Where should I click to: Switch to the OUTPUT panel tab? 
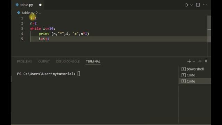coord(44,61)
